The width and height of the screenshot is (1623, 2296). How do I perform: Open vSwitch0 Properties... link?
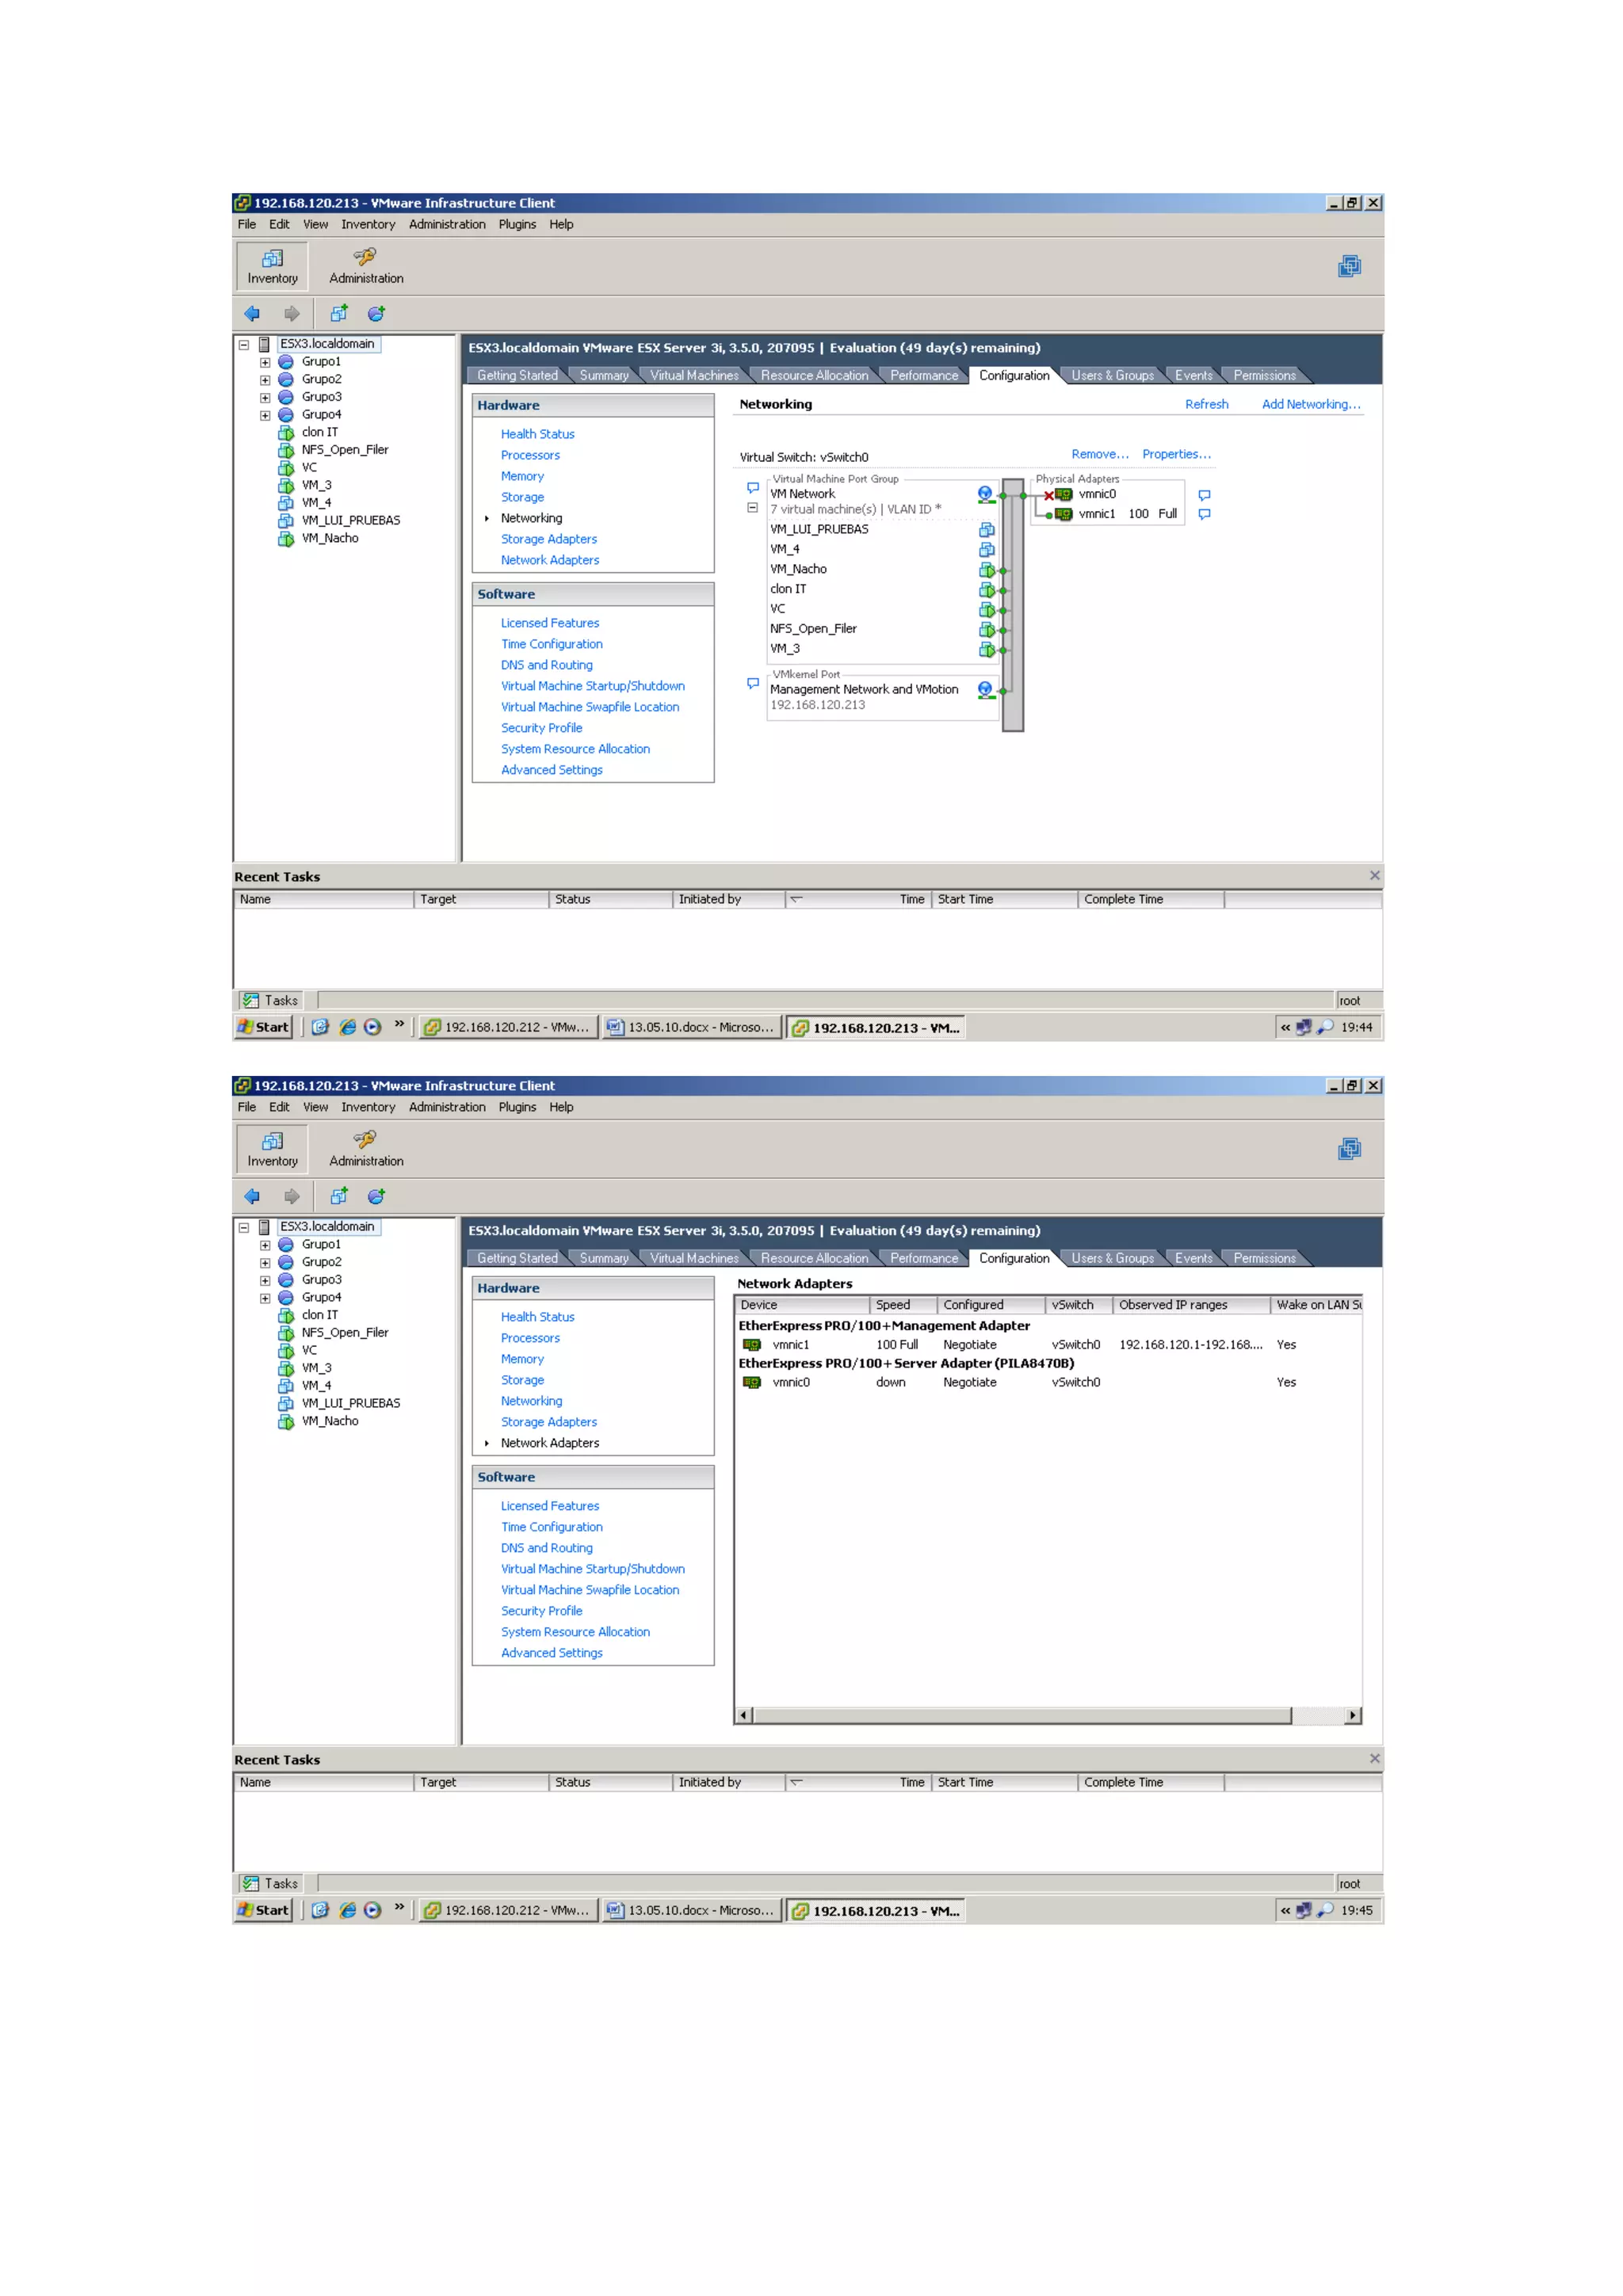tap(1176, 455)
